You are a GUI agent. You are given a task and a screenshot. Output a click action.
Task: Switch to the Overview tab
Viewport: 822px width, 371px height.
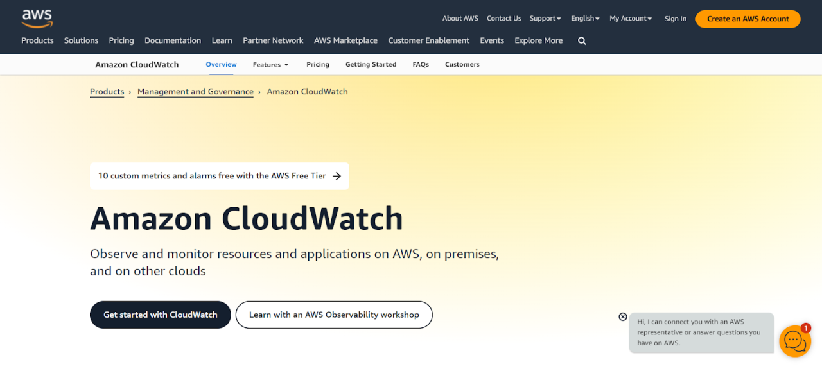pyautogui.click(x=221, y=64)
